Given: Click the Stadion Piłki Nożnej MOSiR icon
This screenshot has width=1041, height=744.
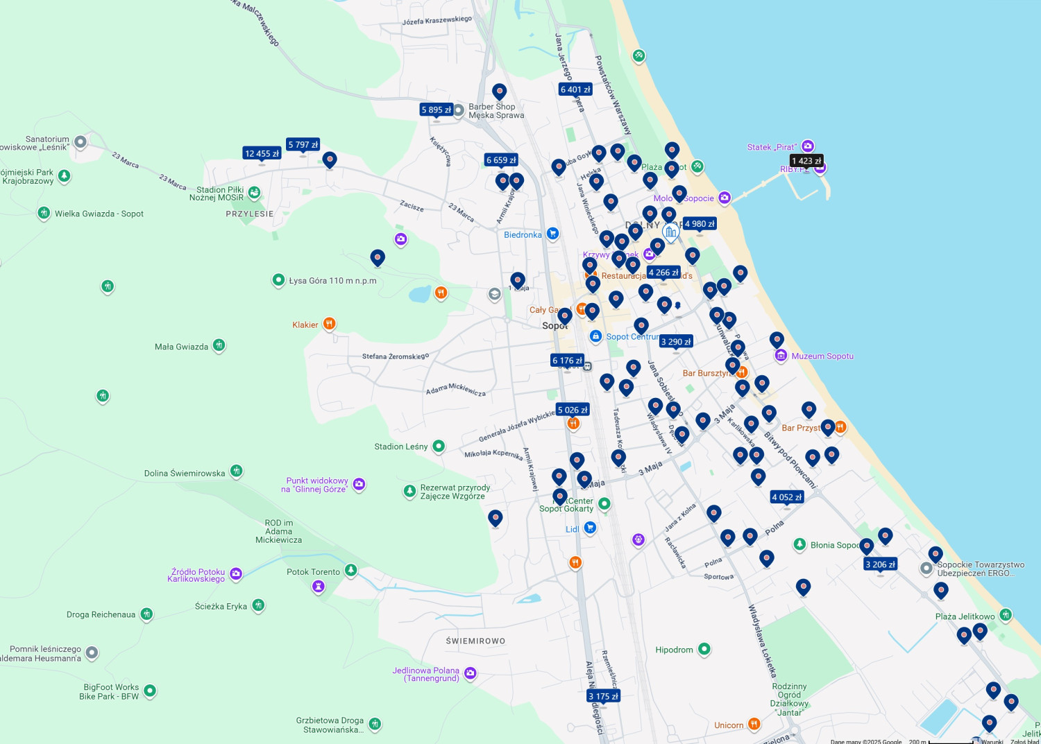Looking at the screenshot, I should pyautogui.click(x=254, y=193).
